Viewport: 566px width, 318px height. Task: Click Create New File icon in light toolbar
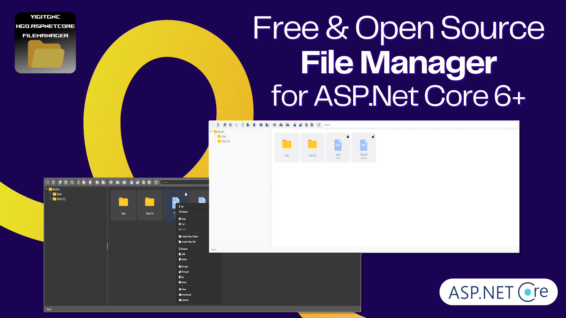[x=267, y=125]
